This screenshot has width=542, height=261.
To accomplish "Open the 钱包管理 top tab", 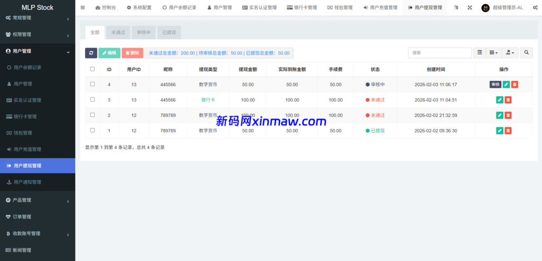I will (340, 7).
